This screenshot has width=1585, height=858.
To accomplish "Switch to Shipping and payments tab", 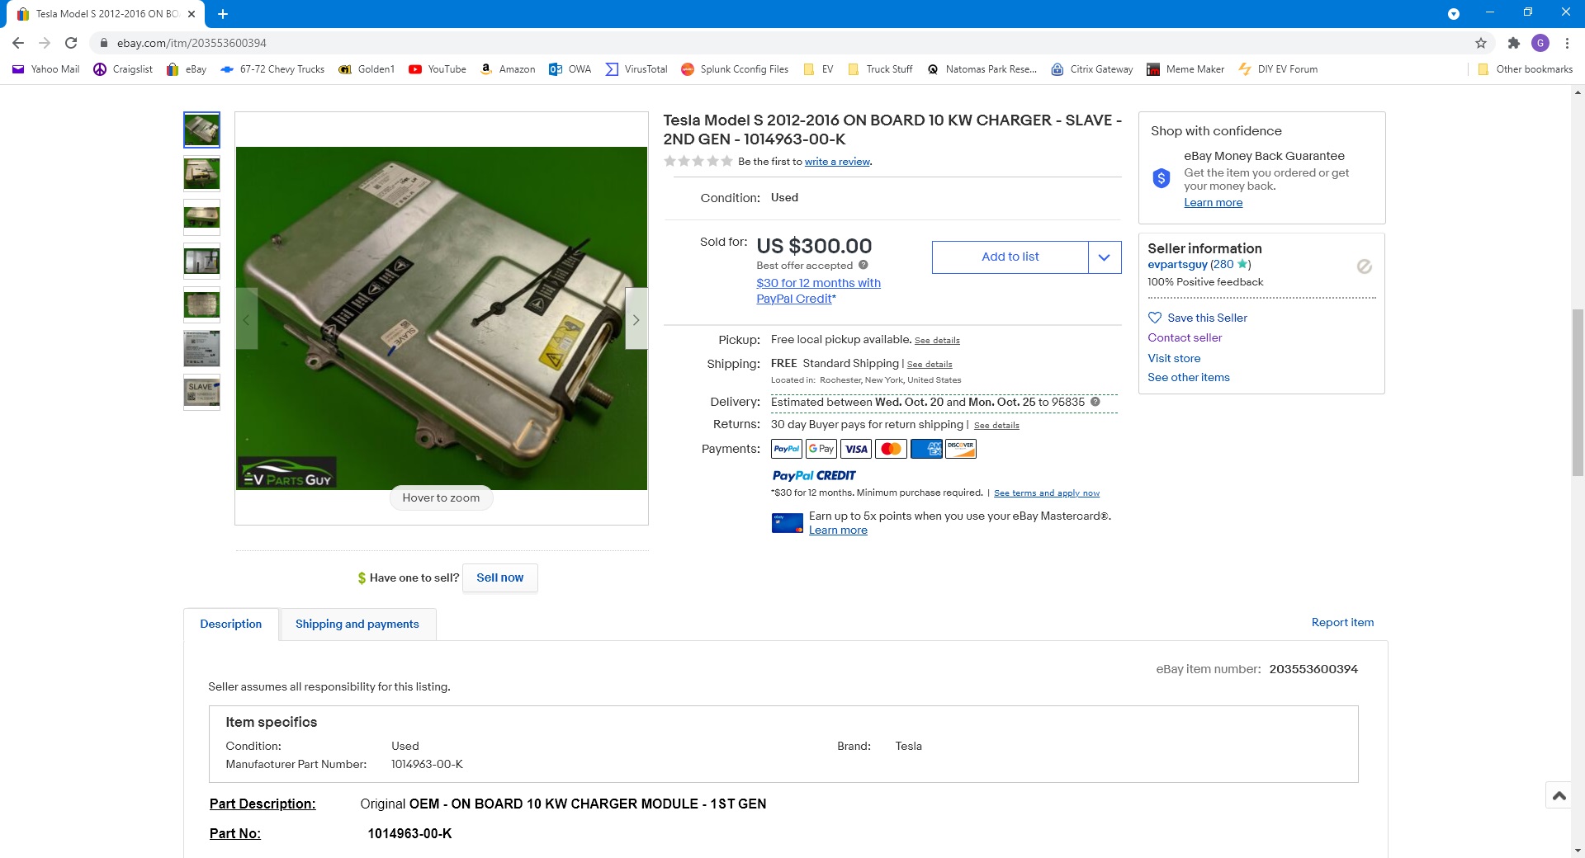I will [357, 625].
